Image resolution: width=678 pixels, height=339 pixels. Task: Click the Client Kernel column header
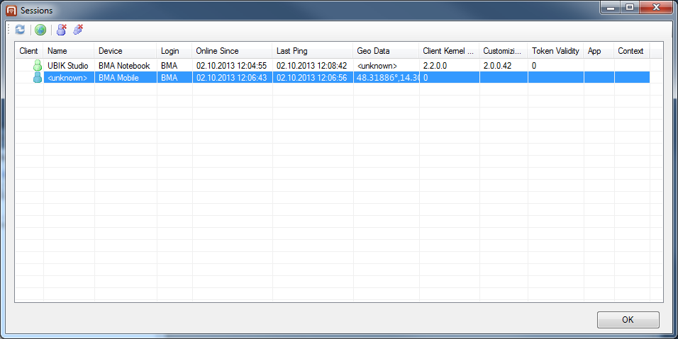click(x=448, y=51)
